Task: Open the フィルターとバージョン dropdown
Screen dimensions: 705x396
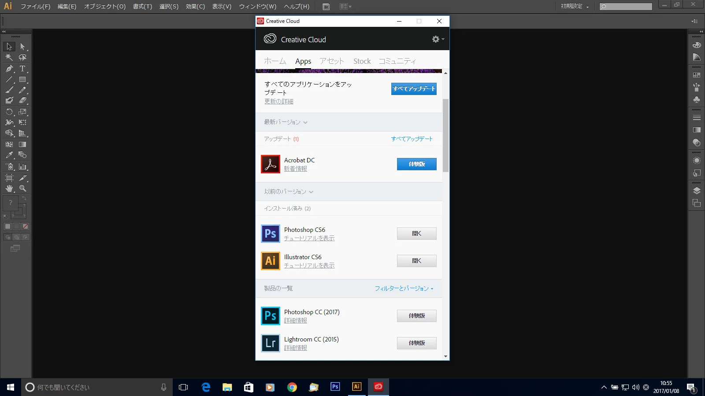Action: 404,289
